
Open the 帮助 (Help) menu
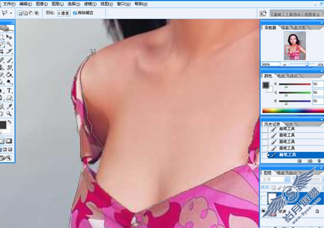141,4
